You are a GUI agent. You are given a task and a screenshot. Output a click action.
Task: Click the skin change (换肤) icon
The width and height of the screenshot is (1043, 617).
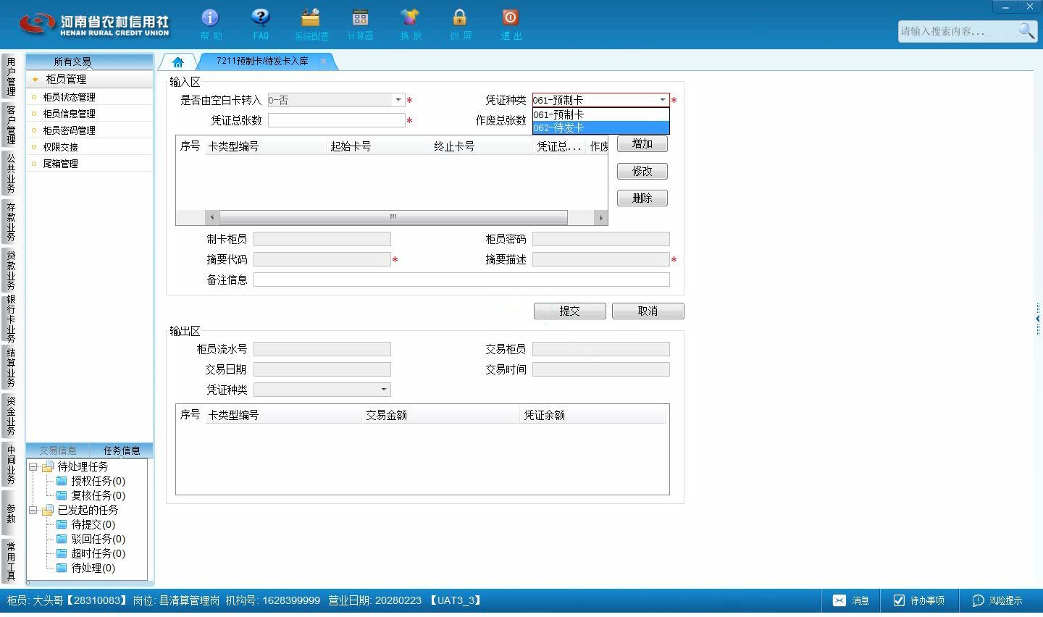(410, 17)
